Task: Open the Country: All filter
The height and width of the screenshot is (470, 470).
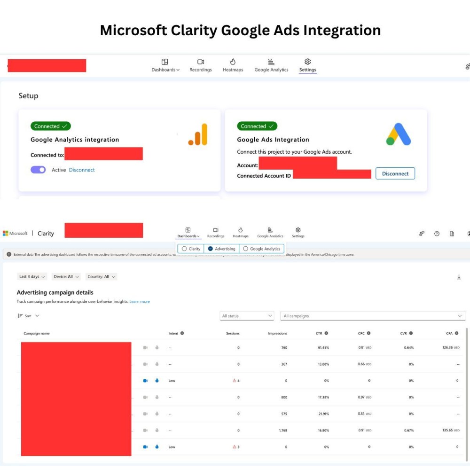Action: pos(101,276)
